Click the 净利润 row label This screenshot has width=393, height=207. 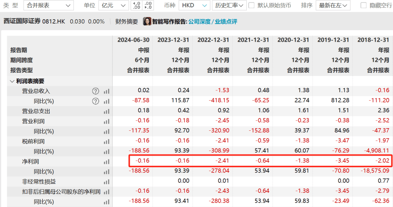click(x=30, y=162)
